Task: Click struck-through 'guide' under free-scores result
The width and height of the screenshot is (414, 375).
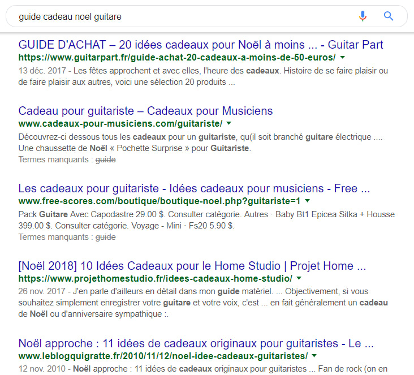Action: pyautogui.click(x=106, y=237)
